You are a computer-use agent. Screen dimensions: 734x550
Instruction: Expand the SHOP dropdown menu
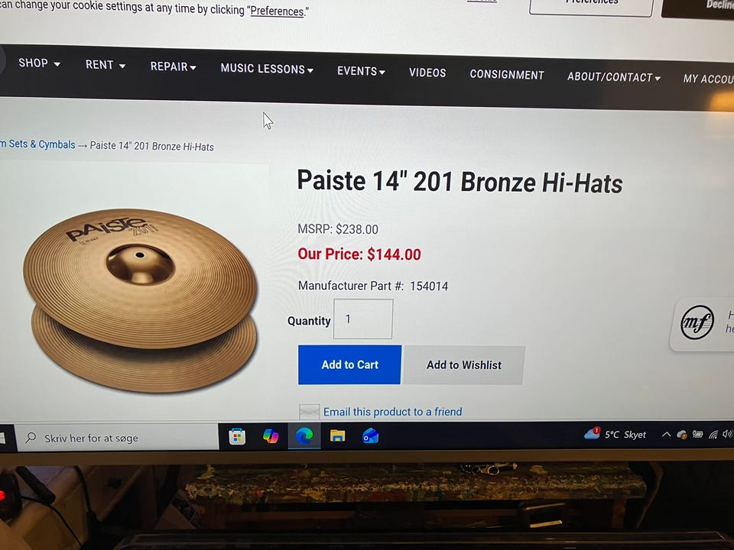[x=39, y=63]
